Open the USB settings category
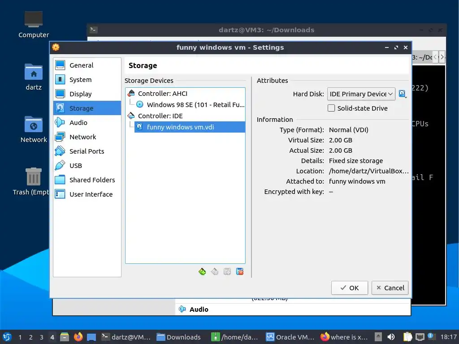The height and width of the screenshot is (344, 459). [x=87, y=166]
